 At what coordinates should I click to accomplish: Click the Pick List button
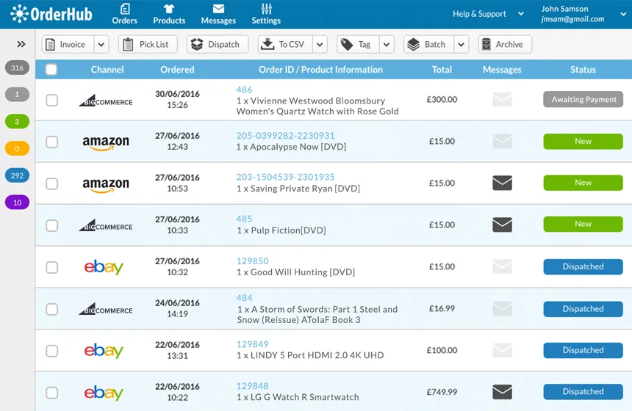click(x=148, y=44)
